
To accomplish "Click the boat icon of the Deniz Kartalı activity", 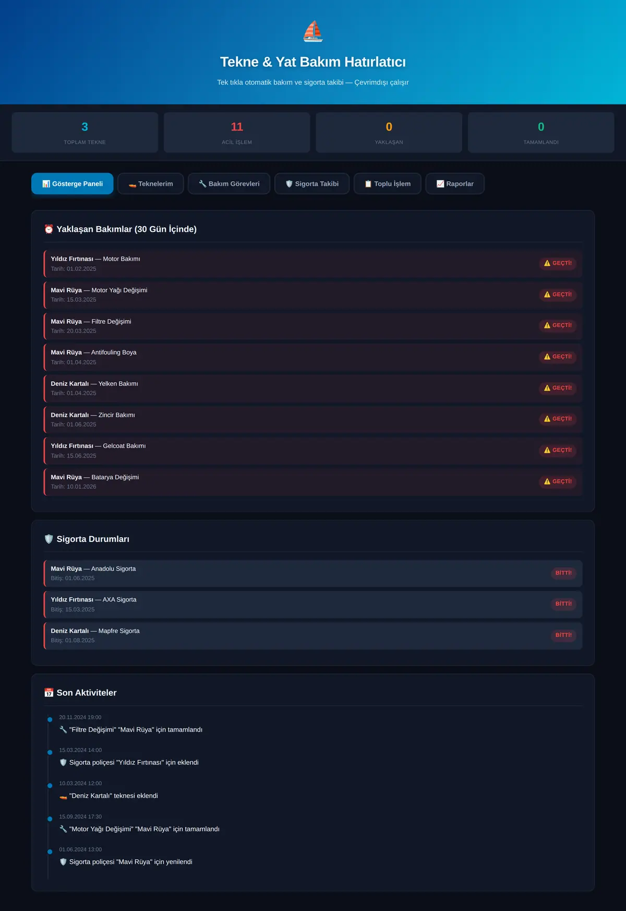I will coord(63,796).
